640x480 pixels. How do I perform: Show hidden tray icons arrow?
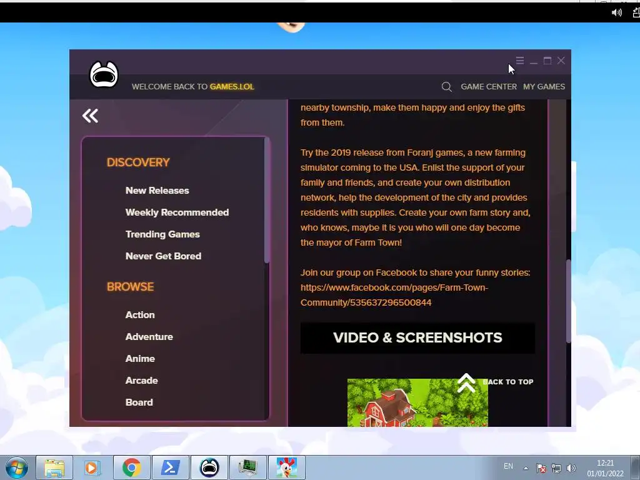tap(526, 468)
